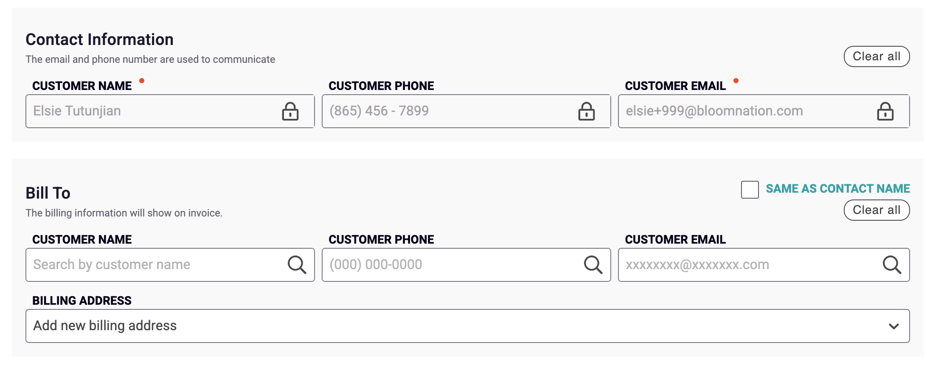Screen dimensions: 927x365
Task: Click the lock icon in the contact email field
Action: 885,111
